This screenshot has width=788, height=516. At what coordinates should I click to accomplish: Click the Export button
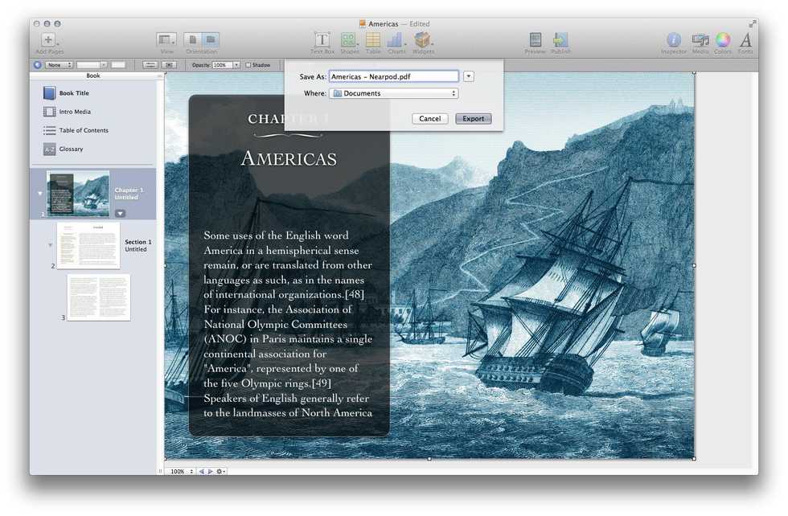(x=473, y=118)
